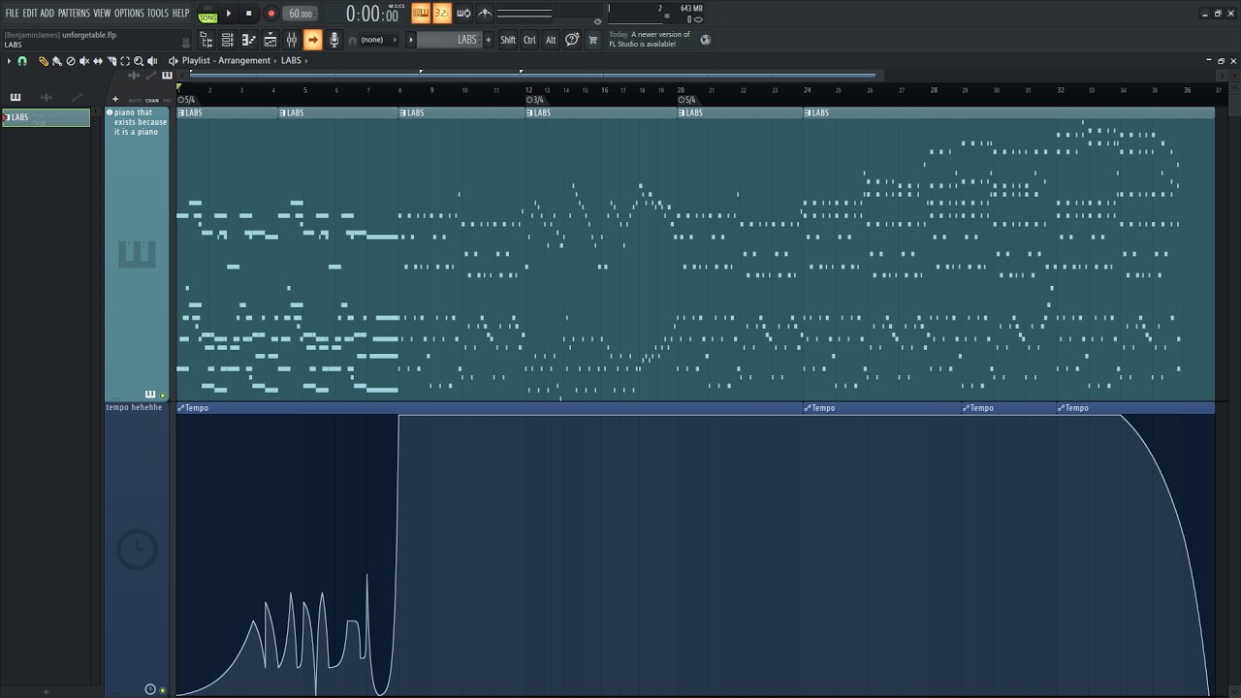Show automation clips in the picker panel
The height and width of the screenshot is (698, 1241).
(x=78, y=97)
